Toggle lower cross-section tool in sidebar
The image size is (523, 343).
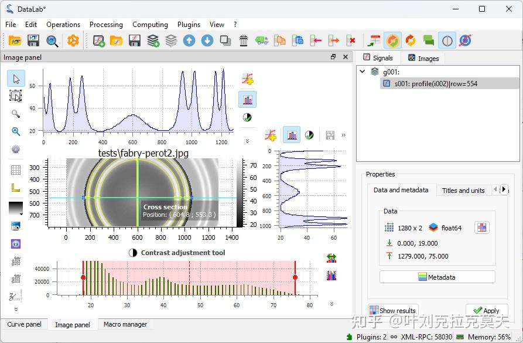pos(16,279)
